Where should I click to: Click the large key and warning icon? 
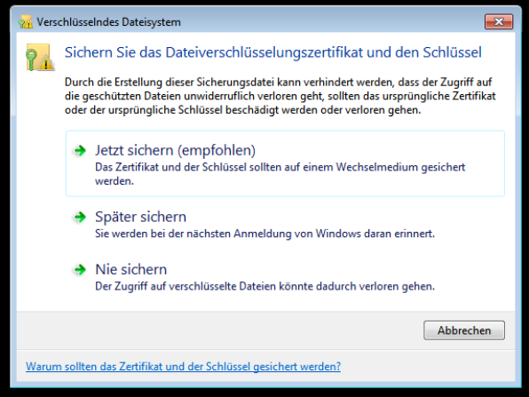(x=40, y=57)
